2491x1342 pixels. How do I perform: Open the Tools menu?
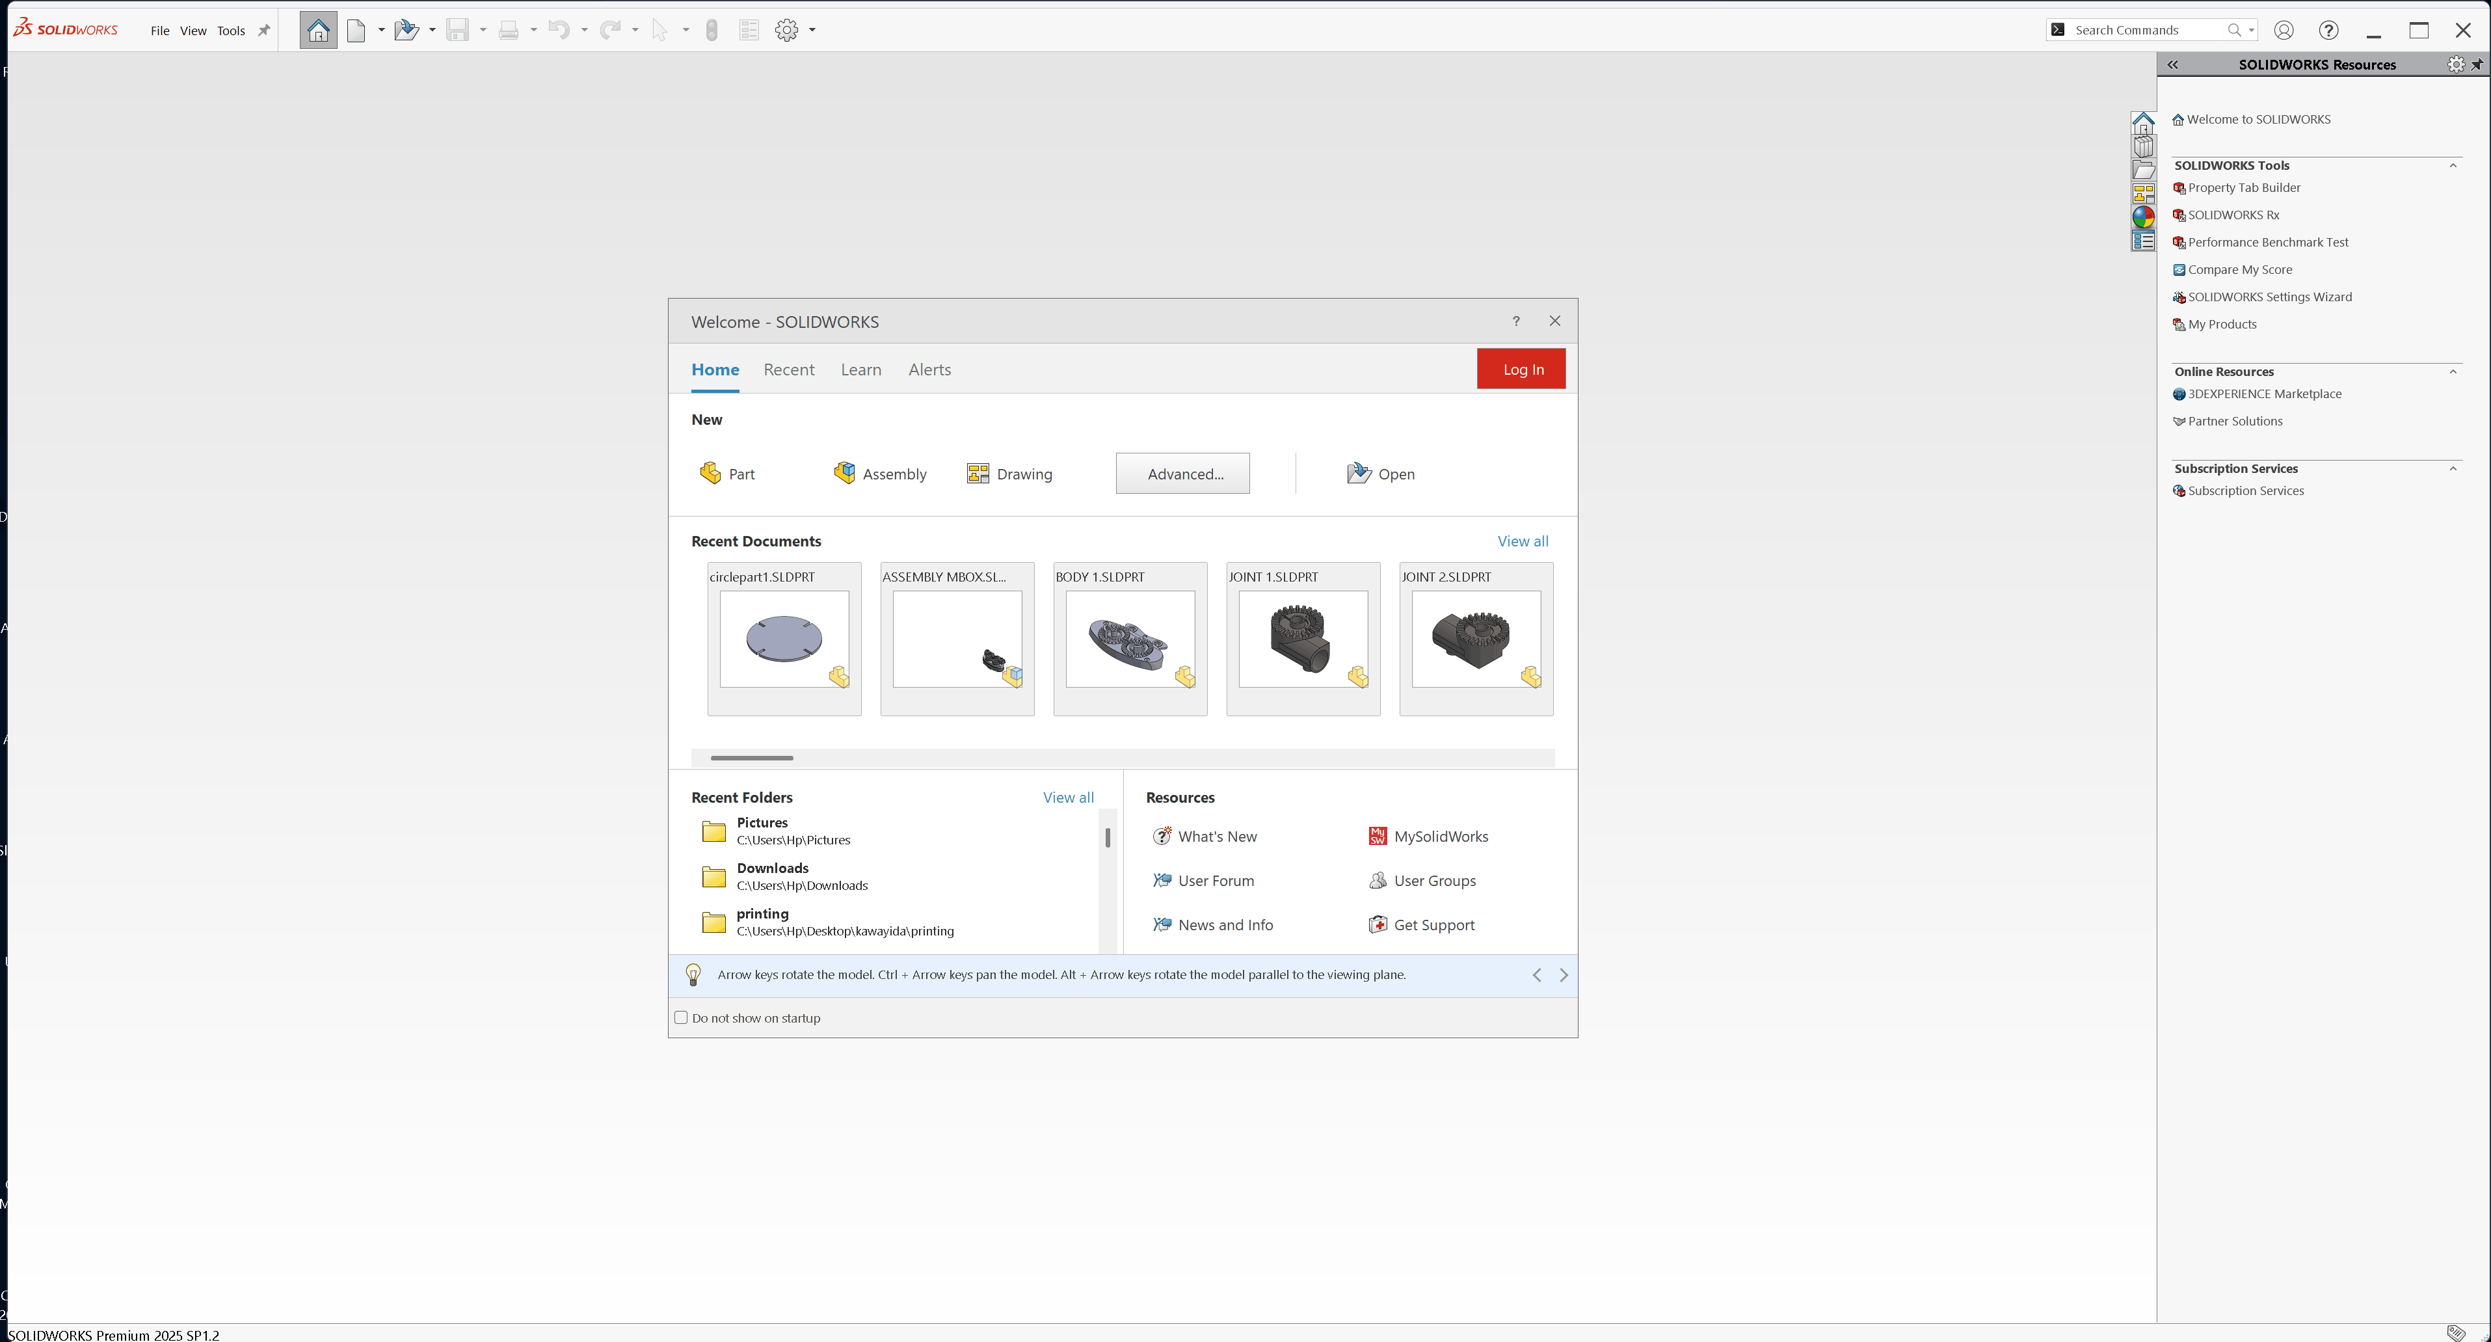231,30
